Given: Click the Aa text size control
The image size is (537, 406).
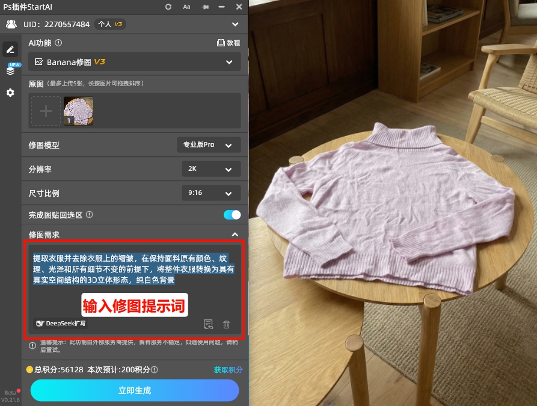Looking at the screenshot, I should pos(186,7).
